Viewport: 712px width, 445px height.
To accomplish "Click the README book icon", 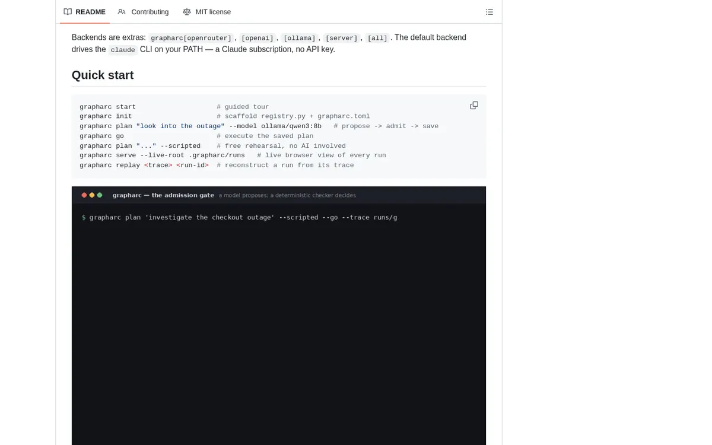I will [x=68, y=12].
